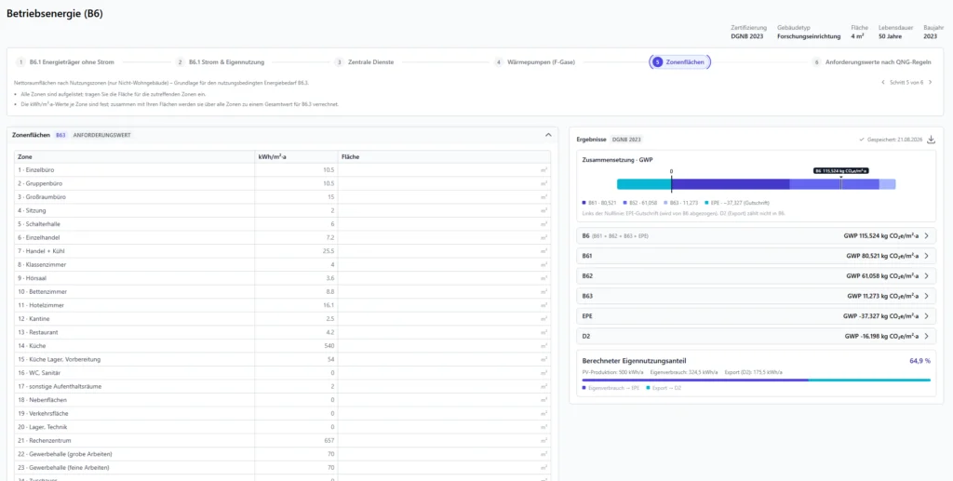953x481 pixels.
Task: Go to the previous step arrow
Action: [882, 83]
